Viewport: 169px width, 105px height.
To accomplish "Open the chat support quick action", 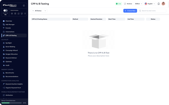I will pos(18,14).
